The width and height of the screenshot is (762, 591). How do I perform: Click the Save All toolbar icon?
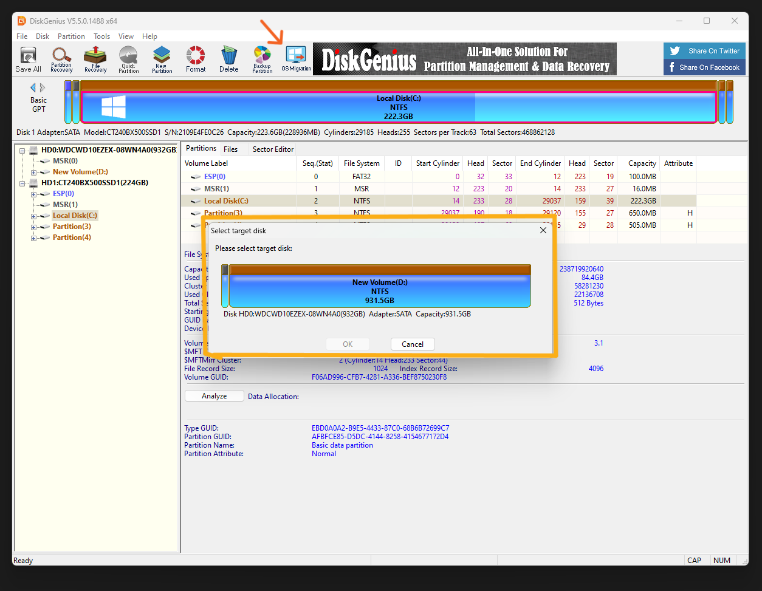(28, 59)
